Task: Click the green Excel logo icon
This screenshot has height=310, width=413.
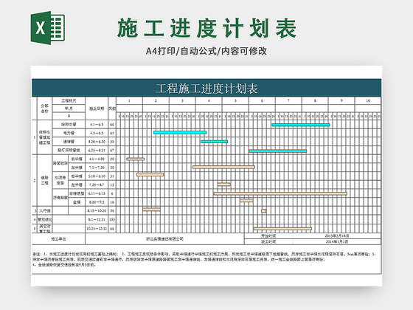Action: [x=48, y=28]
